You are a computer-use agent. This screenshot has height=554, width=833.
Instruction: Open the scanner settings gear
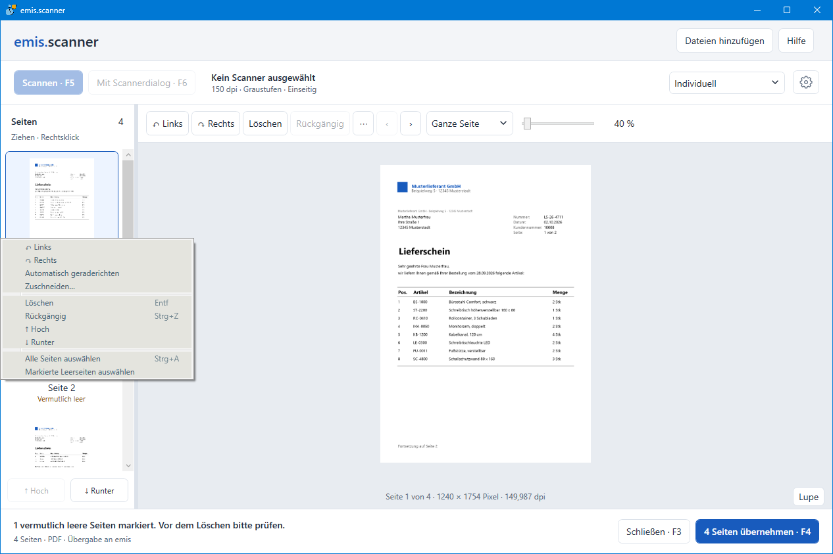[x=806, y=83]
